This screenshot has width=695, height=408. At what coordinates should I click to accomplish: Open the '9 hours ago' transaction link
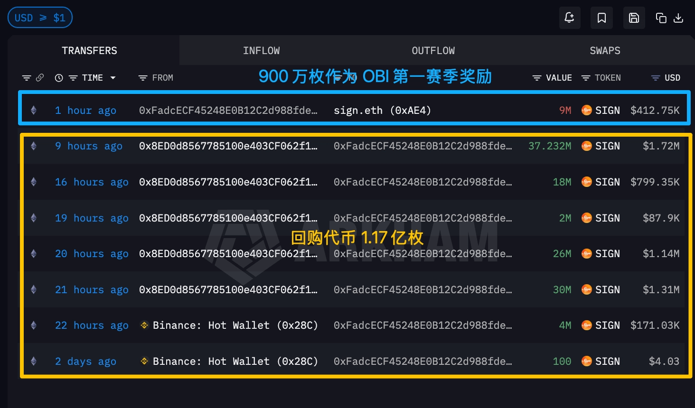tap(89, 146)
